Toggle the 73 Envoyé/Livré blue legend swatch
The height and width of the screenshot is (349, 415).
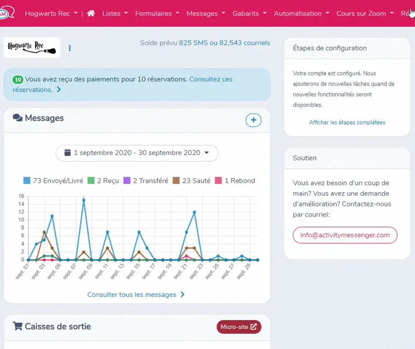point(27,181)
